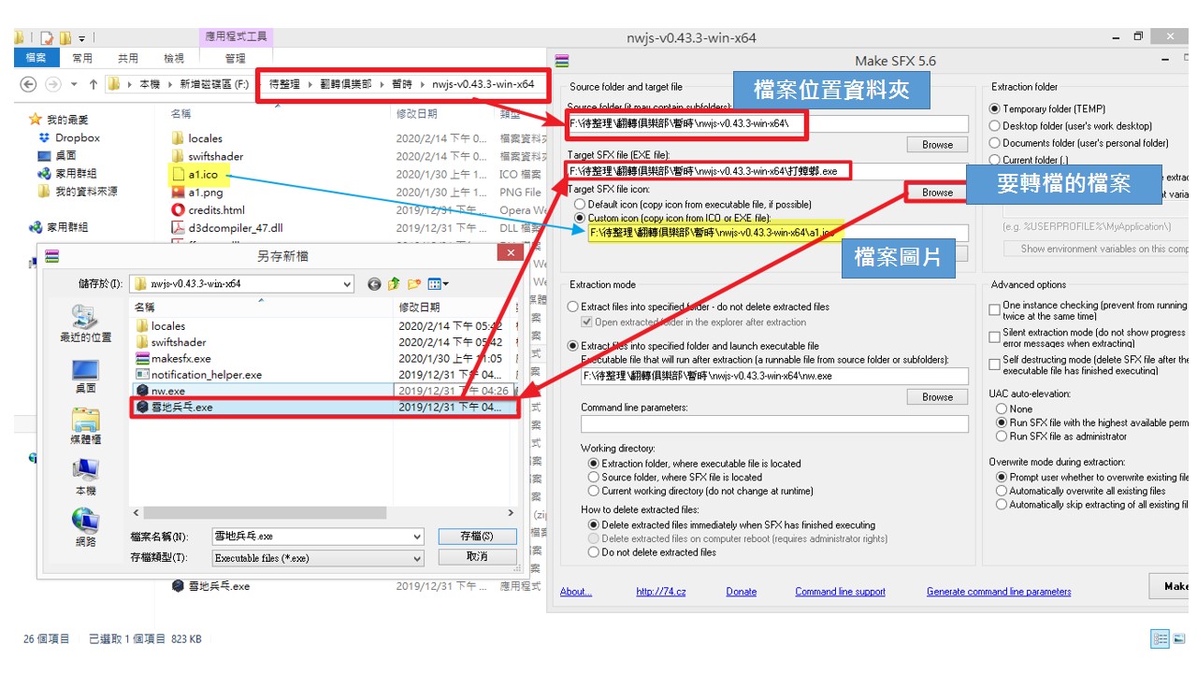This screenshot has width=1197, height=673.
Task: Click Browse for executable file to run
Action: [x=937, y=397]
